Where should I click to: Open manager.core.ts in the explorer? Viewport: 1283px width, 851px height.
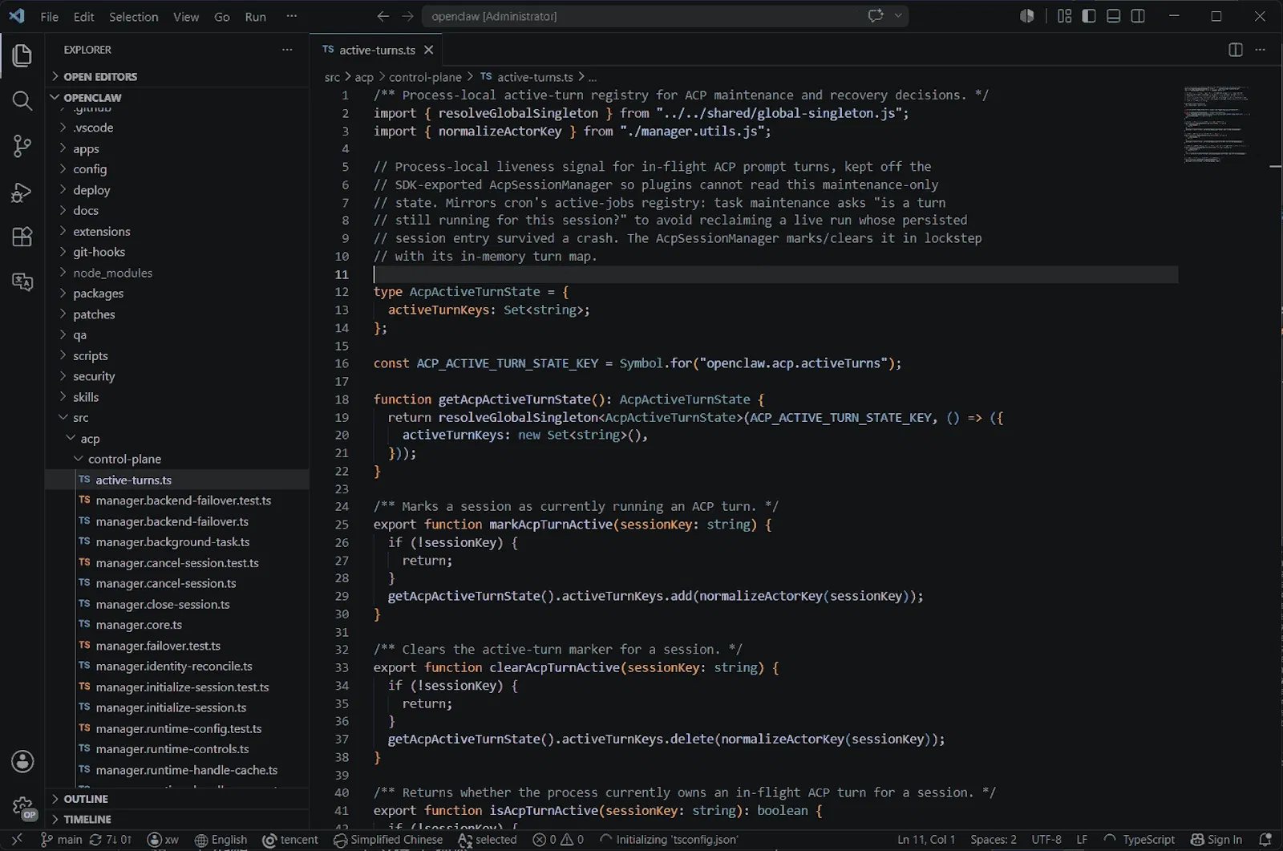click(177, 625)
